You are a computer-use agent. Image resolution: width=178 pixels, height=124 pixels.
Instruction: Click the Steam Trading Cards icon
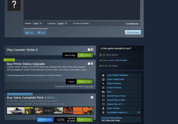tap(103, 79)
